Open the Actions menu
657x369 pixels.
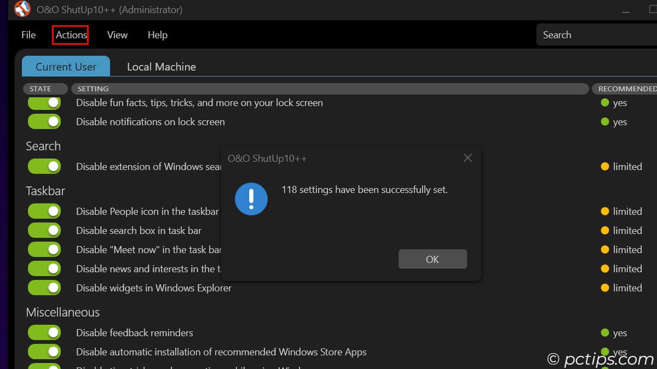pos(71,35)
